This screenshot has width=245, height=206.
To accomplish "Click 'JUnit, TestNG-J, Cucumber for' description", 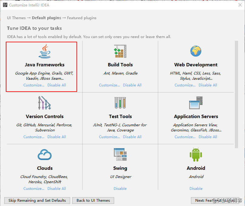I will (120, 125).
